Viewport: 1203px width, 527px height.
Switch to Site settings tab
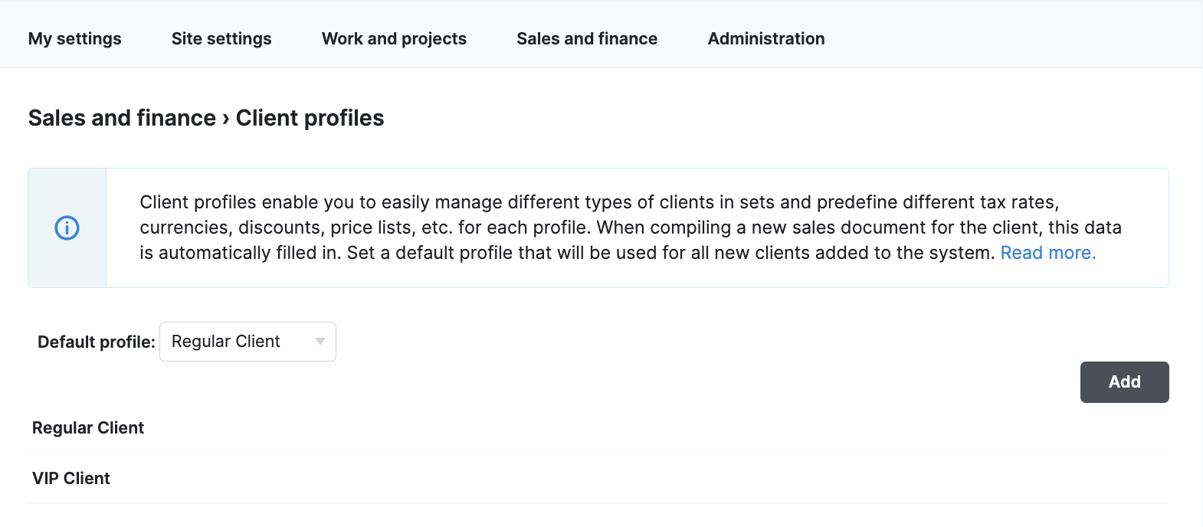(221, 38)
